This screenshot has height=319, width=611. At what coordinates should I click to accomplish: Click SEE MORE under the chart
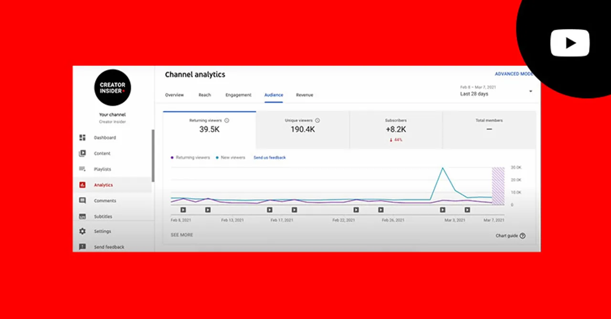pos(182,235)
